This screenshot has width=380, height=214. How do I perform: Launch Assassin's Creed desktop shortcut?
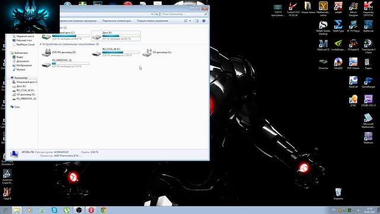coord(7,177)
